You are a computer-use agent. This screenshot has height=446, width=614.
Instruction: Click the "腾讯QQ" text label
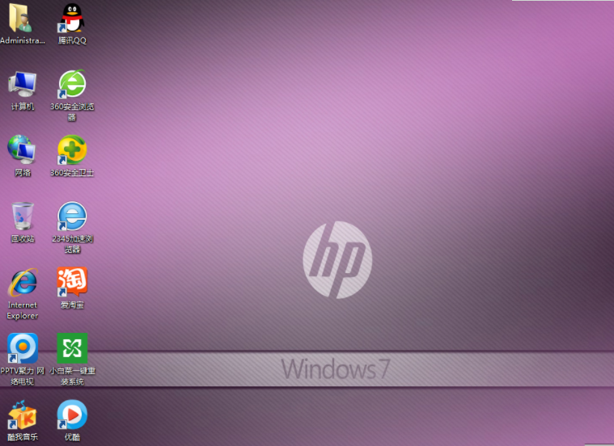point(72,40)
